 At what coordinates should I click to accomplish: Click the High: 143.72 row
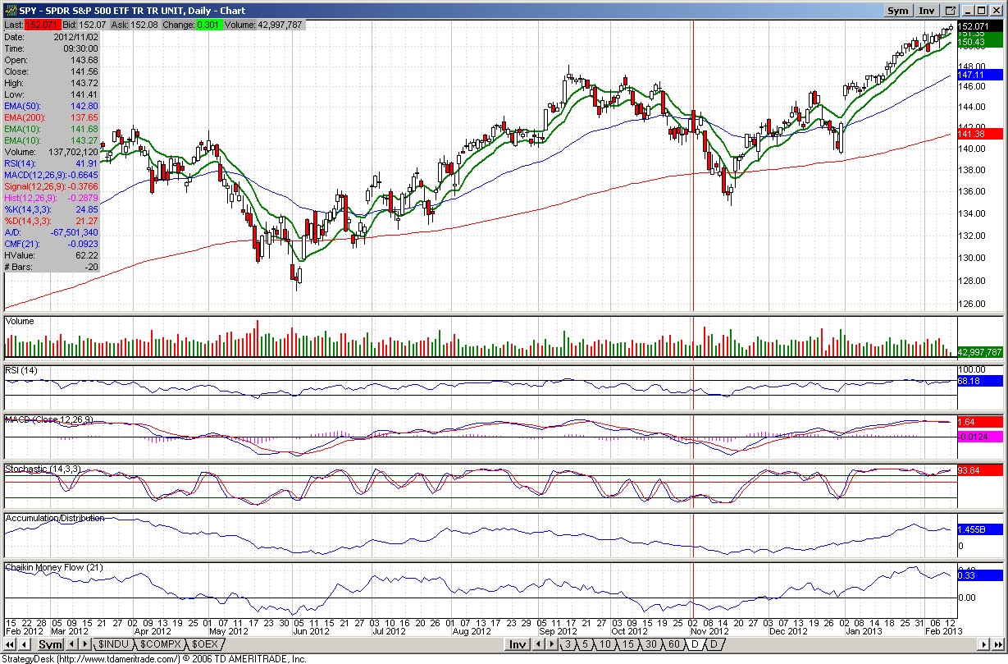click(x=52, y=83)
